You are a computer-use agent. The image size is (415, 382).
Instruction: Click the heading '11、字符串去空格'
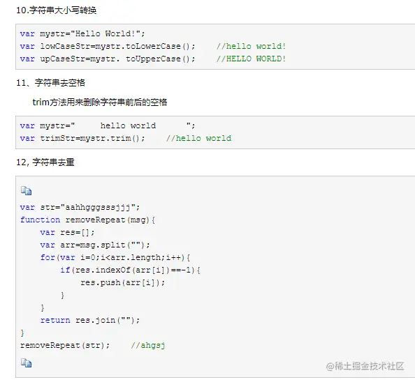[x=50, y=83]
